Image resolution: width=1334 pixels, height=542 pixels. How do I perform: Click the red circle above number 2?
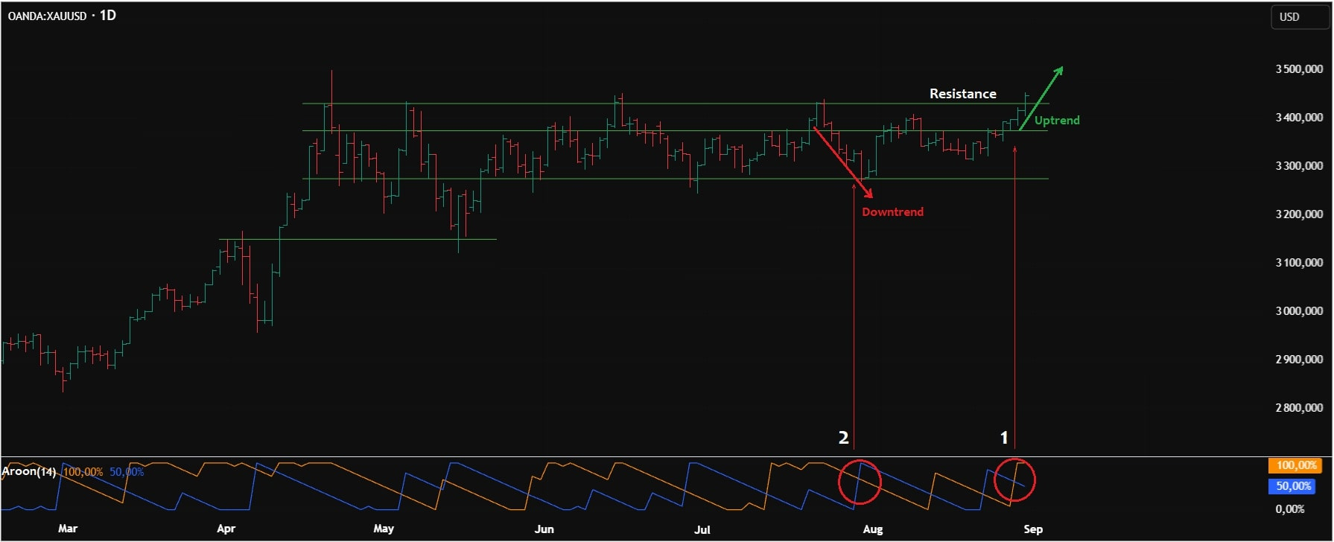pos(860,482)
